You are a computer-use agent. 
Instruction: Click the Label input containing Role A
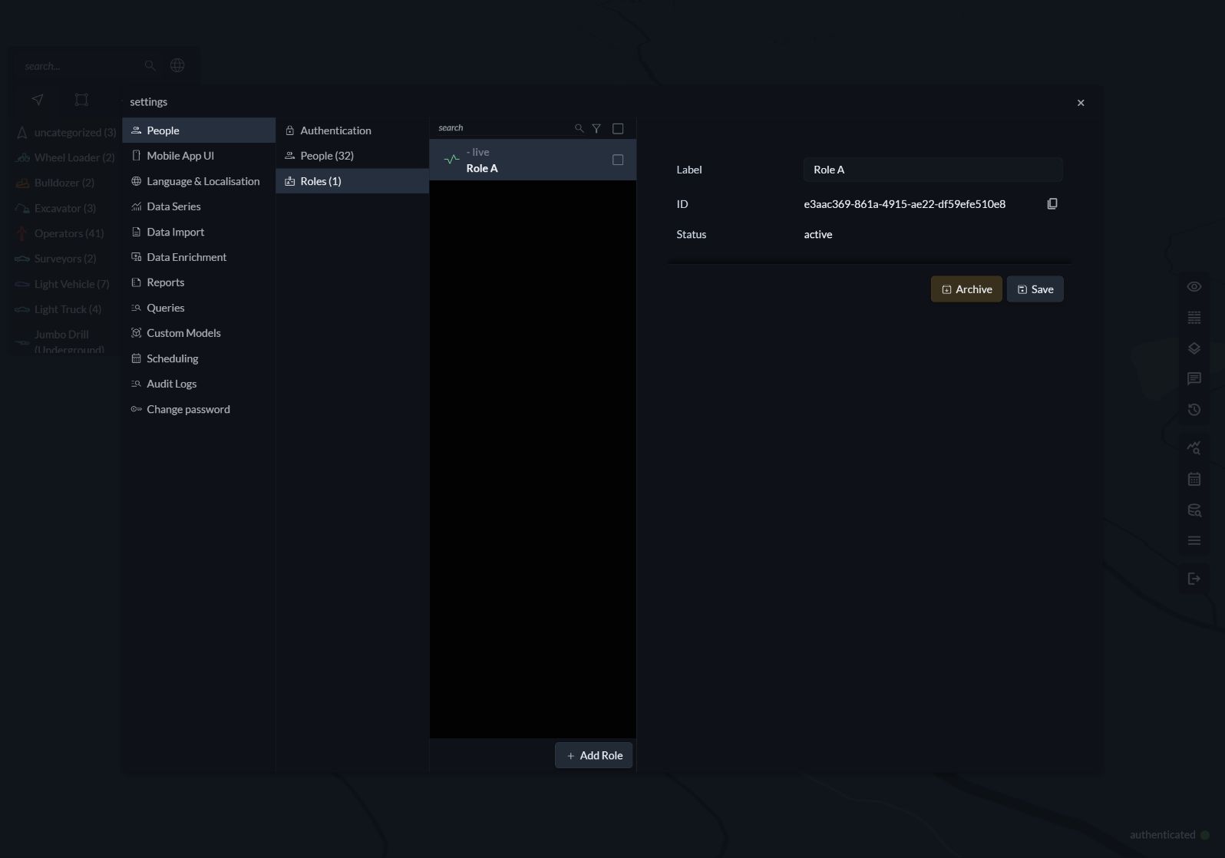933,170
